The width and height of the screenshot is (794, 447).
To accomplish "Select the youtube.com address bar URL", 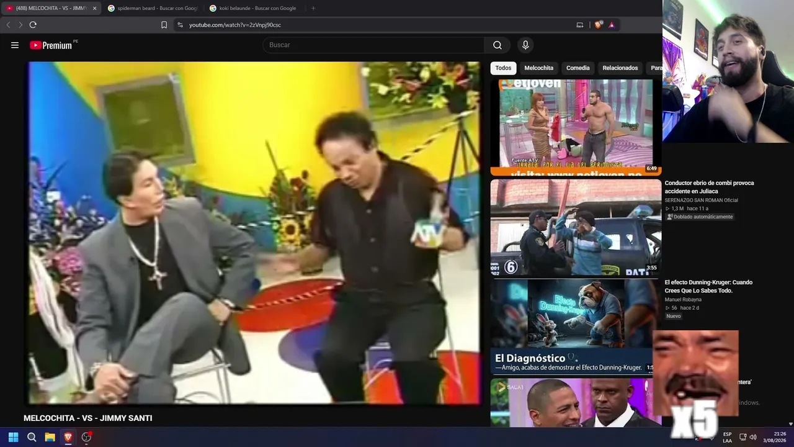I will tap(235, 25).
